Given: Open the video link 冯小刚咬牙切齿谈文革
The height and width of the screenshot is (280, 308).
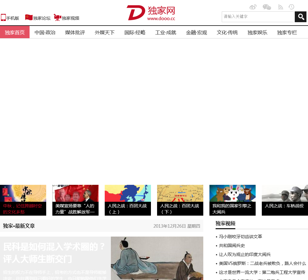Looking at the screenshot, I should click(241, 237).
